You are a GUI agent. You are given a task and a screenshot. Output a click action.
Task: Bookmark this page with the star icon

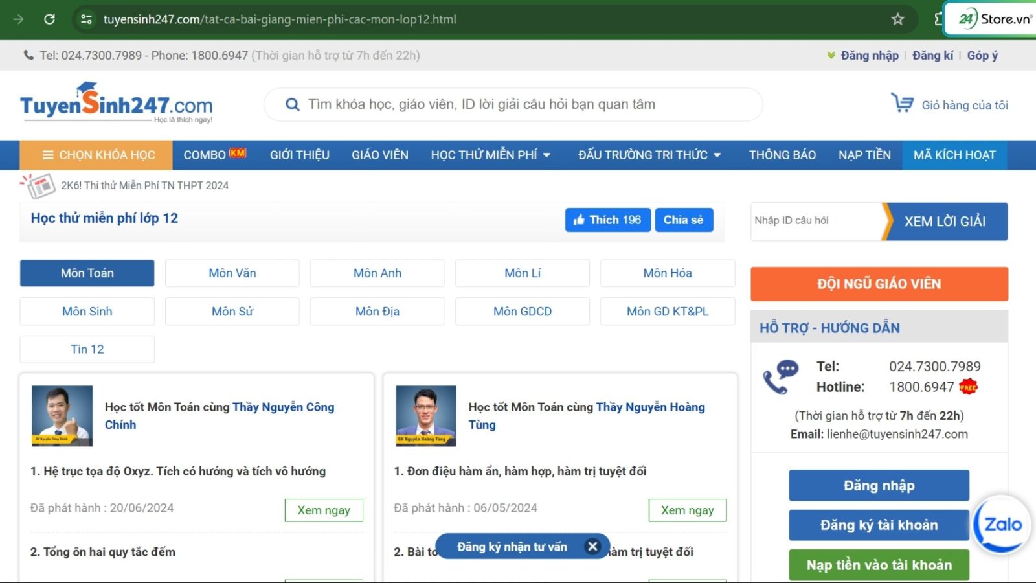897,19
